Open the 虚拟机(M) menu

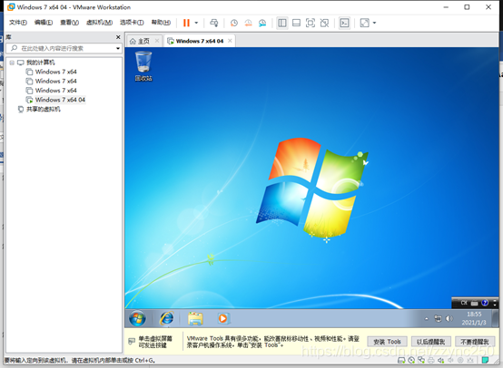pos(99,23)
